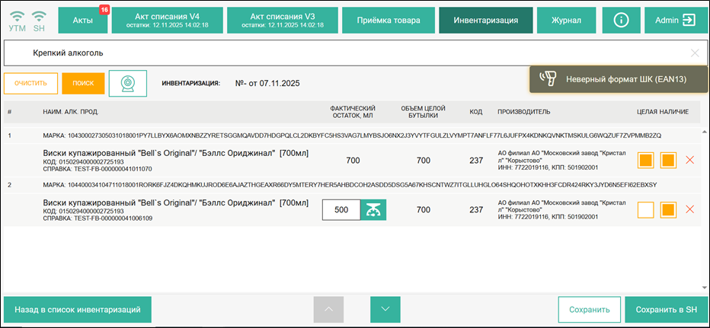Image resolution: width=710 pixels, height=328 pixels.
Task: Delete row 1 with the red X
Action: point(690,161)
